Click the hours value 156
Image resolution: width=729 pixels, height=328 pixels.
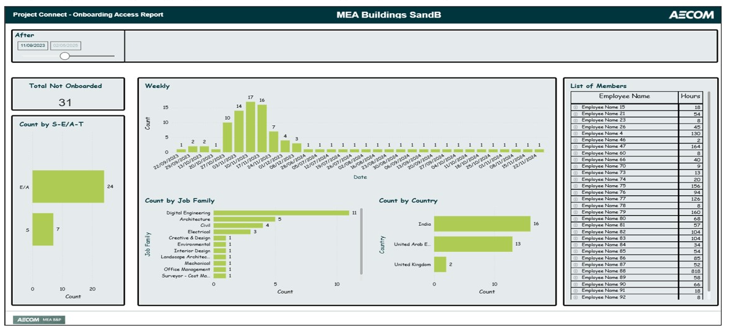(695, 186)
